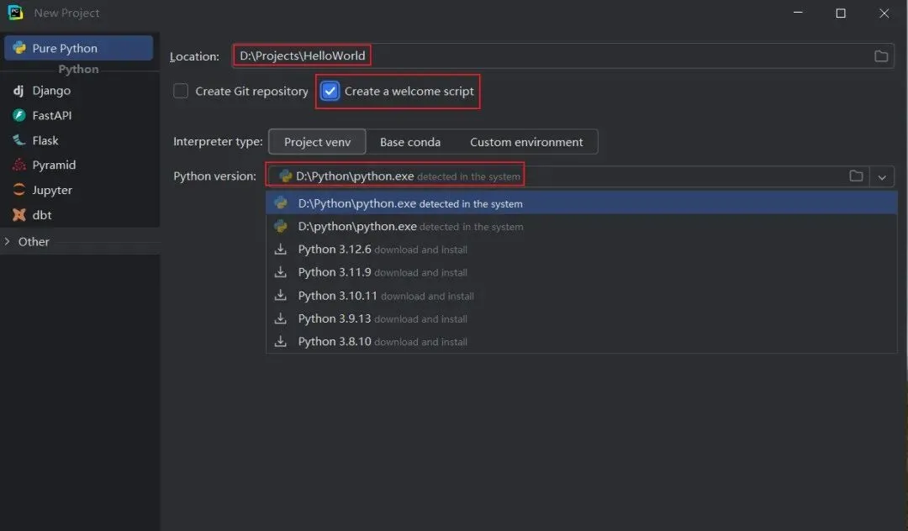Browse for Python interpreter folder icon
This screenshot has height=531, width=908.
pos(856,176)
